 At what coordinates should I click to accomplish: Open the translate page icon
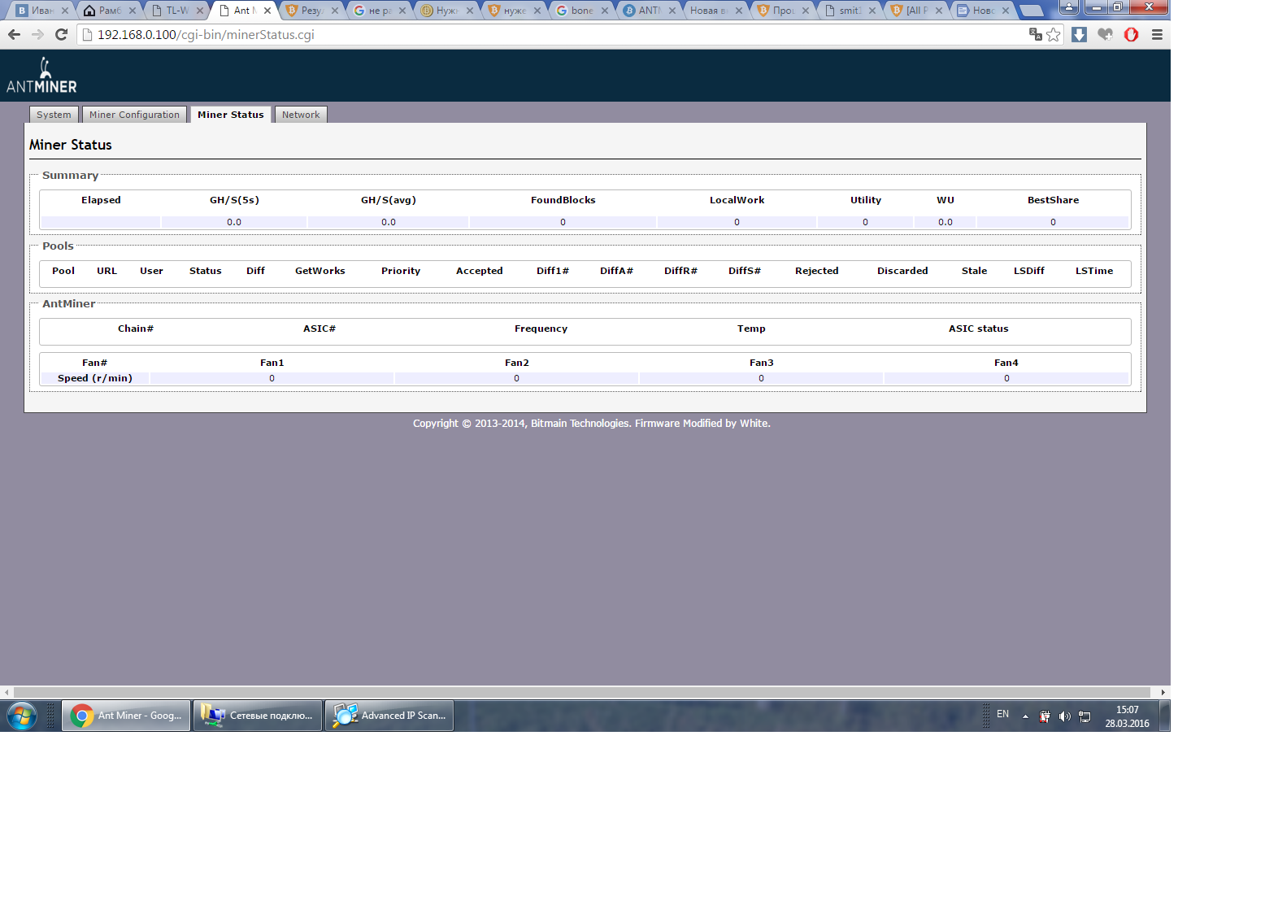click(1035, 34)
